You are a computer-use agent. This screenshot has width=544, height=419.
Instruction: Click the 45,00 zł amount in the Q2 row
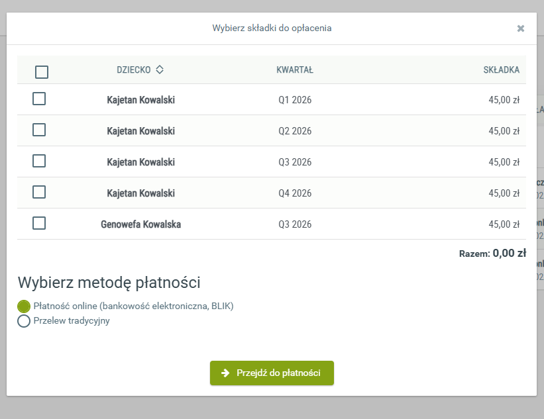click(504, 131)
